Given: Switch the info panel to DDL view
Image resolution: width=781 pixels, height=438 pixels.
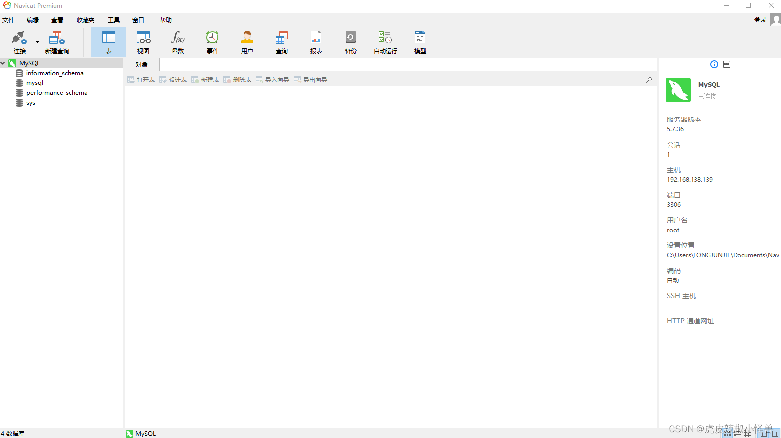Looking at the screenshot, I should click(x=727, y=64).
